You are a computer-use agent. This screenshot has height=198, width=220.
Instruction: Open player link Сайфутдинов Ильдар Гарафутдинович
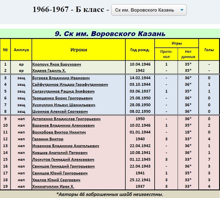[x=70, y=85]
